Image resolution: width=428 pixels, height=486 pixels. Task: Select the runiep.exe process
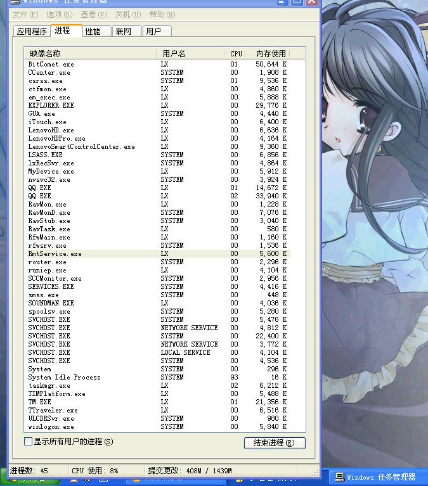tap(157, 270)
